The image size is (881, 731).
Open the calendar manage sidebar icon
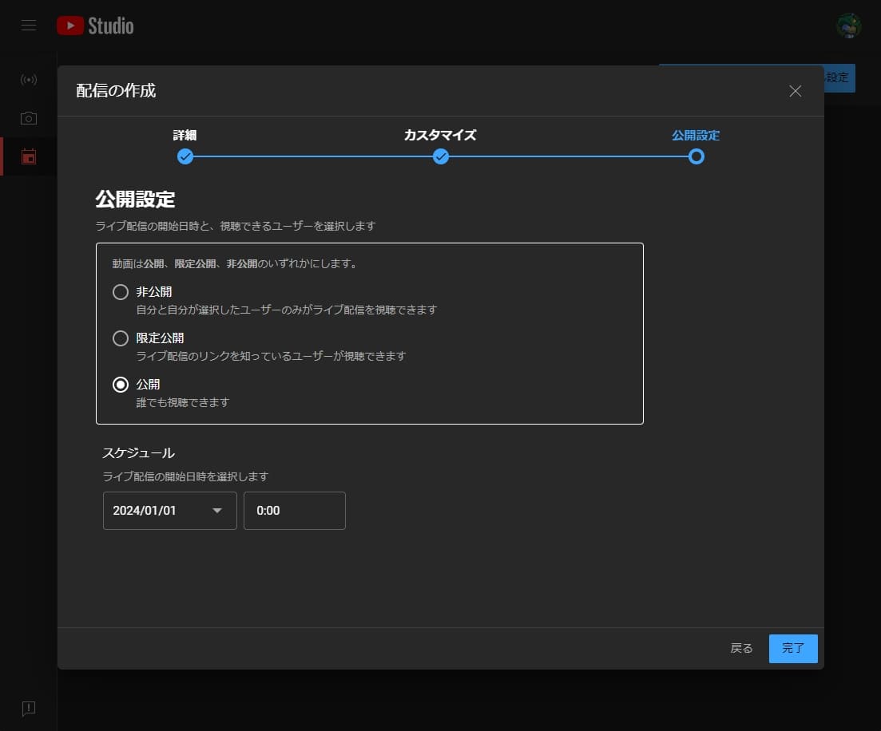pyautogui.click(x=29, y=156)
